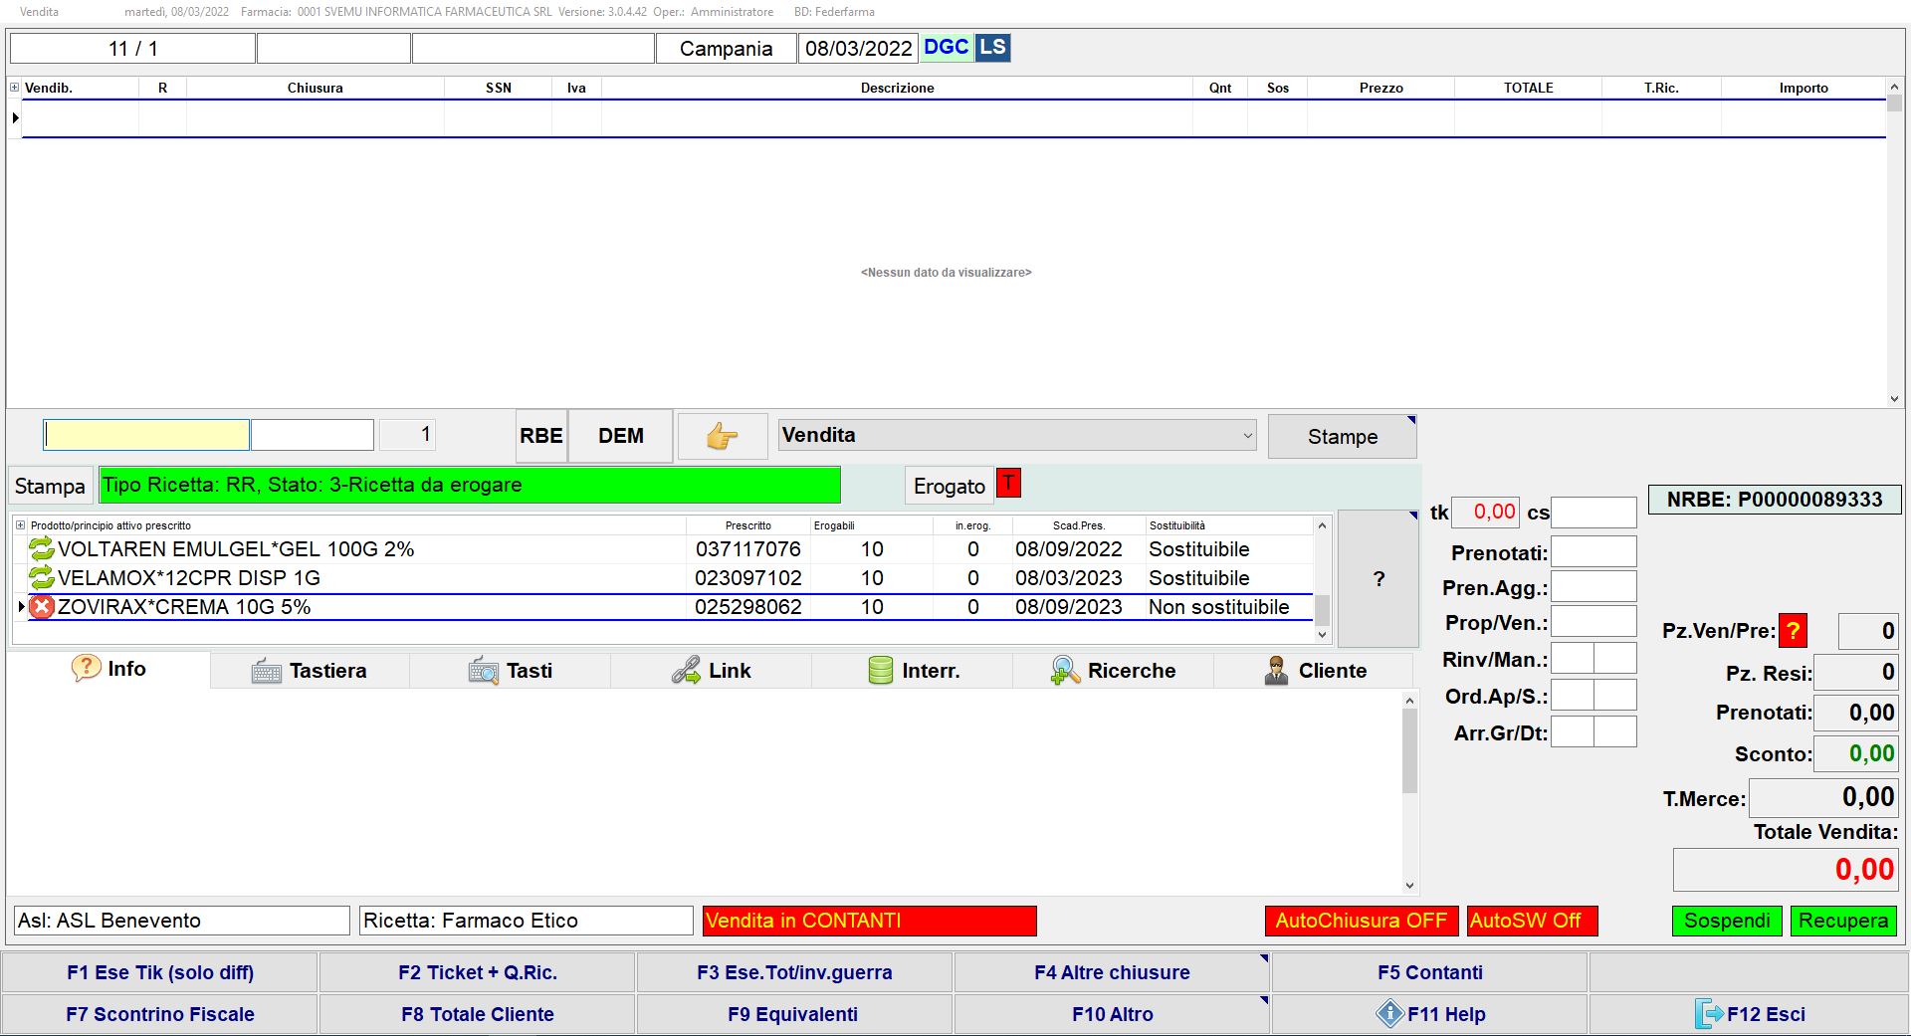Click the DGC green pass indicator
This screenshot has width=1911, height=1036.
pyautogui.click(x=946, y=48)
